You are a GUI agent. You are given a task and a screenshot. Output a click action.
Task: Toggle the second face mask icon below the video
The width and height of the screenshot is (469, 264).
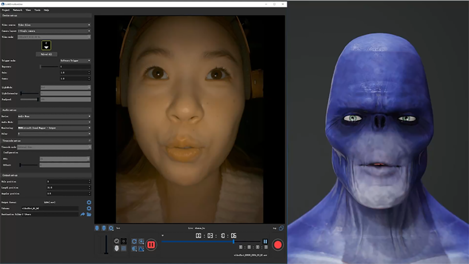(104, 228)
